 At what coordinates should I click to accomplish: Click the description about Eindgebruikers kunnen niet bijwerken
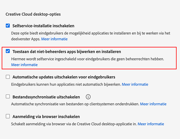(x=66, y=84)
